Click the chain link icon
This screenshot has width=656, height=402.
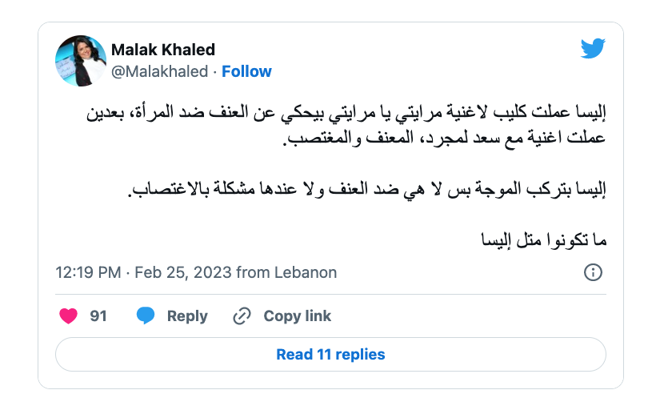(242, 316)
